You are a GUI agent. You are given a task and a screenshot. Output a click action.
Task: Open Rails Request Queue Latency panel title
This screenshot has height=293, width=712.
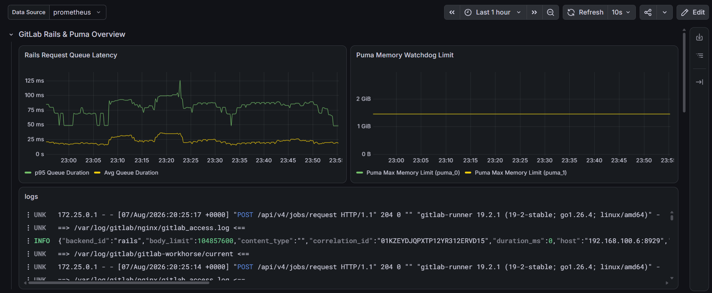(71, 55)
